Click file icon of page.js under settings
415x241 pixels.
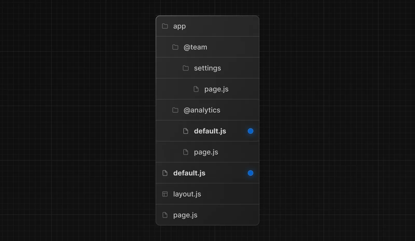pyautogui.click(x=196, y=89)
